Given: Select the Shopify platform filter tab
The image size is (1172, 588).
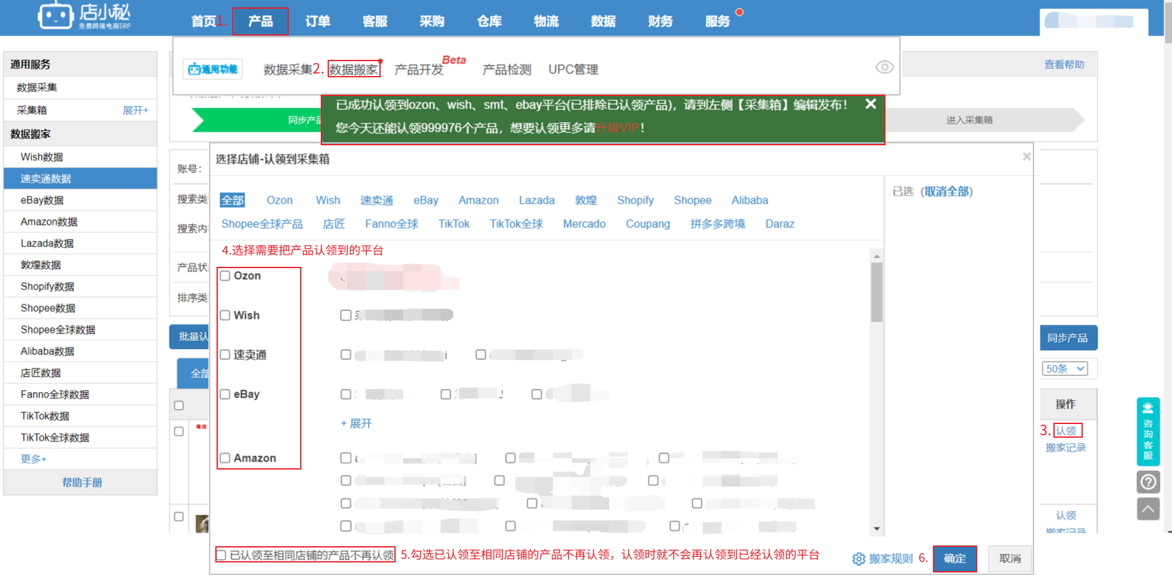Looking at the screenshot, I should pos(635,200).
